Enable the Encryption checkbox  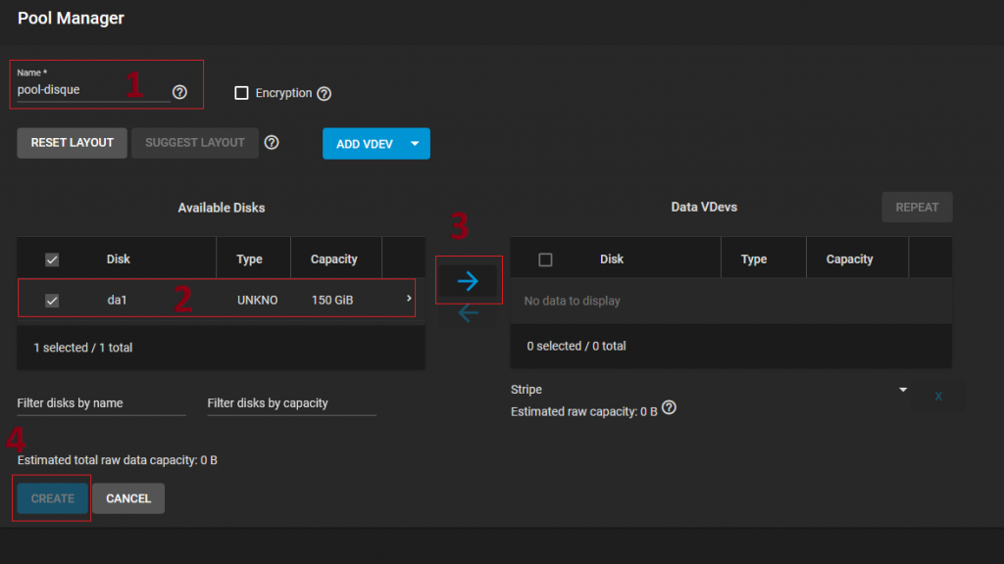241,94
